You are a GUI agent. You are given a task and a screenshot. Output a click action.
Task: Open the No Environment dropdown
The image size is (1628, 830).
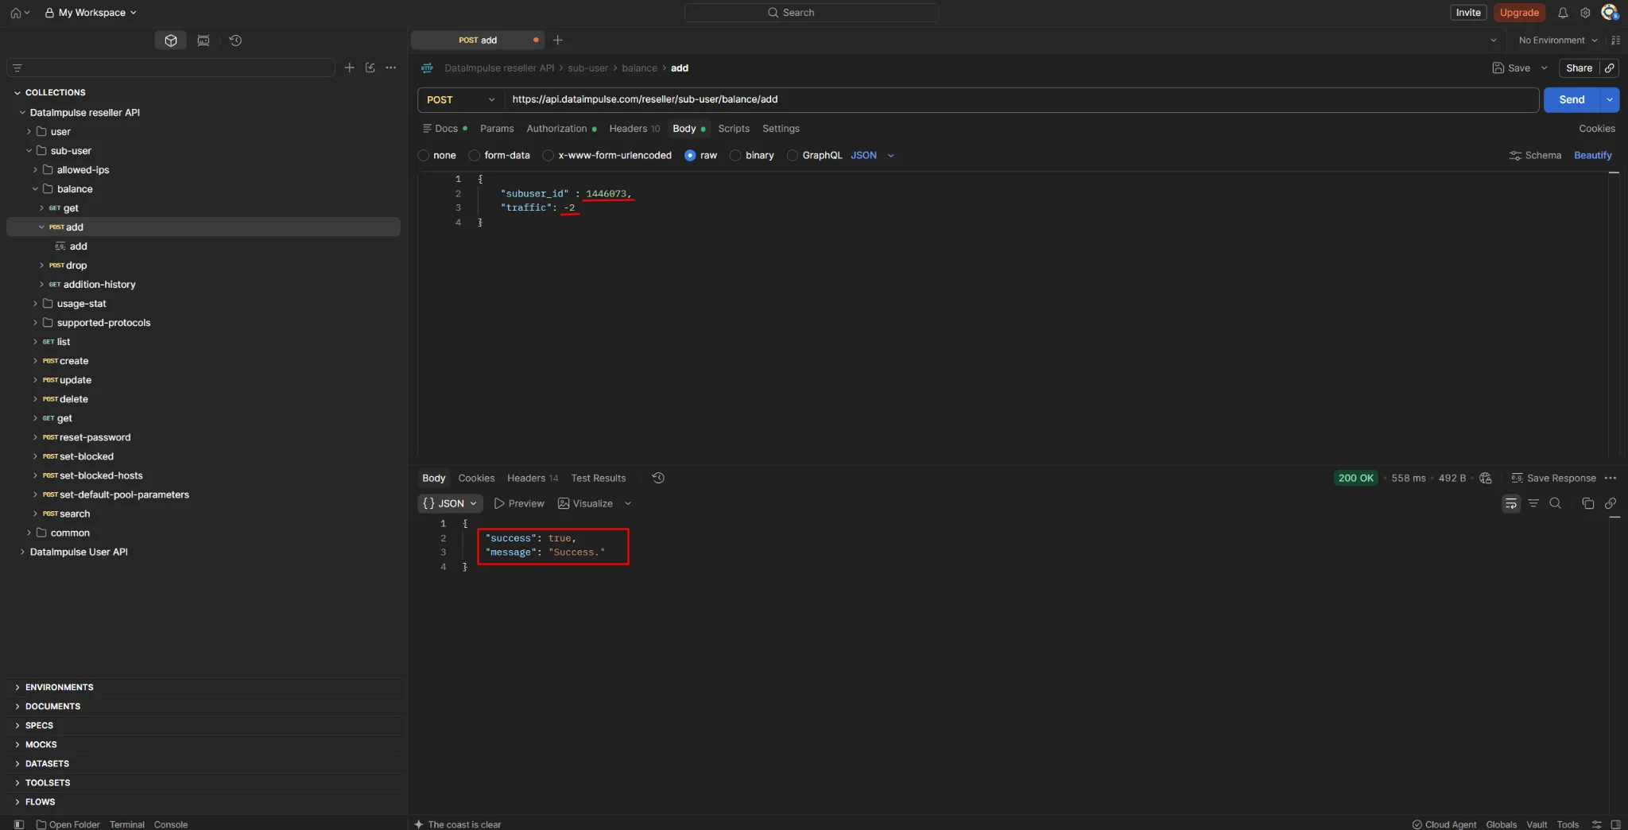point(1557,40)
